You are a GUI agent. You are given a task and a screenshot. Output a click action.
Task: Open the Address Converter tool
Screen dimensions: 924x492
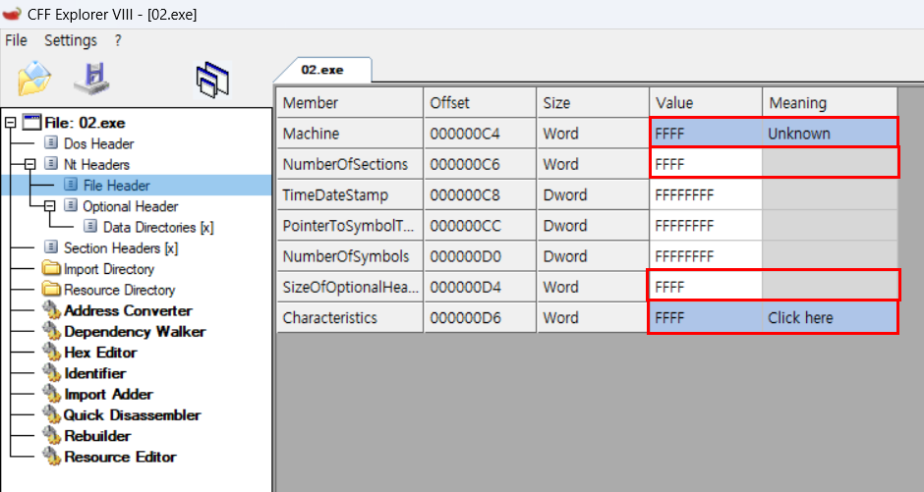128,310
